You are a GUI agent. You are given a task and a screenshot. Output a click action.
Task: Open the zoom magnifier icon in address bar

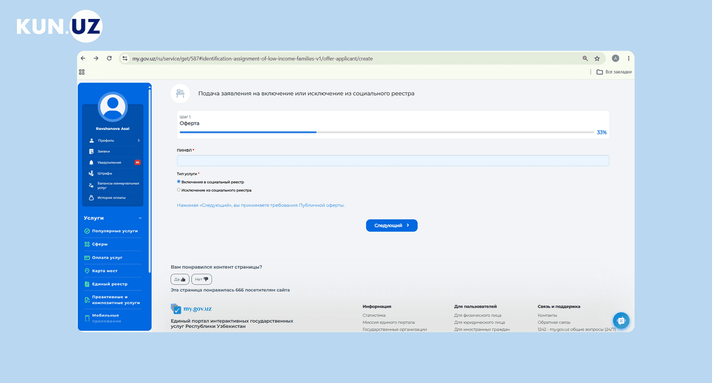585,59
